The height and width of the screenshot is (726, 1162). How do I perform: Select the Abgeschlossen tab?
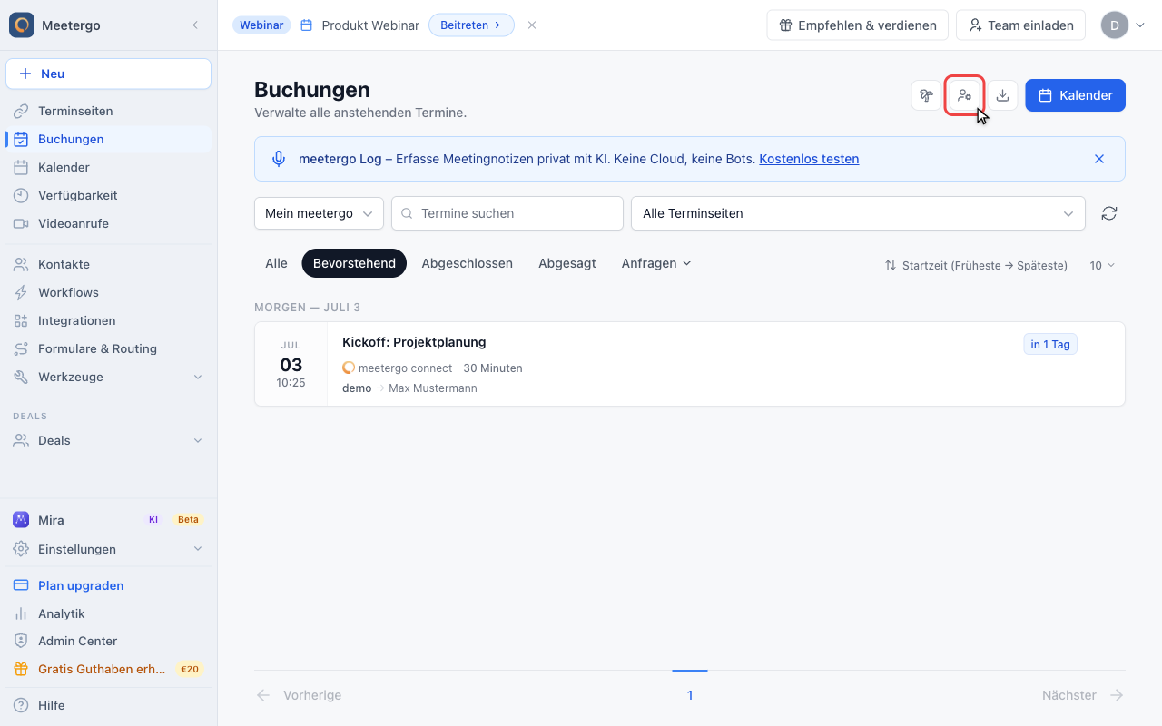point(467,263)
